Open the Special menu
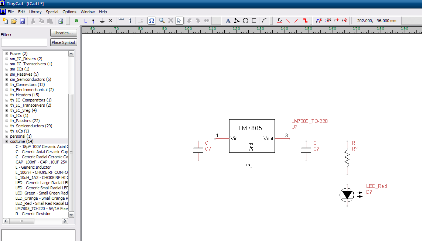Screen dimensions: 422x241 52,12
